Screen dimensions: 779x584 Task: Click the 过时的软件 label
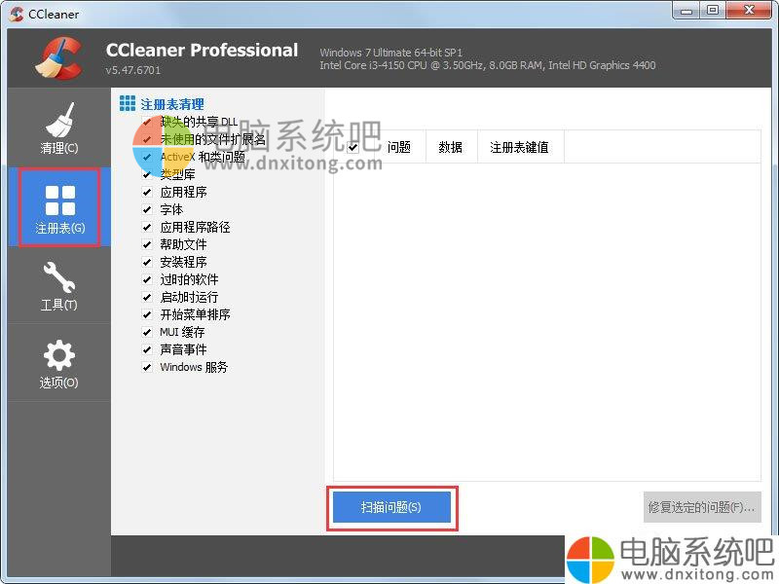[x=189, y=279]
